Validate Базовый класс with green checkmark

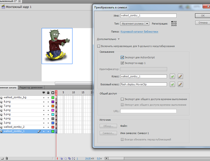[x=172, y=84]
